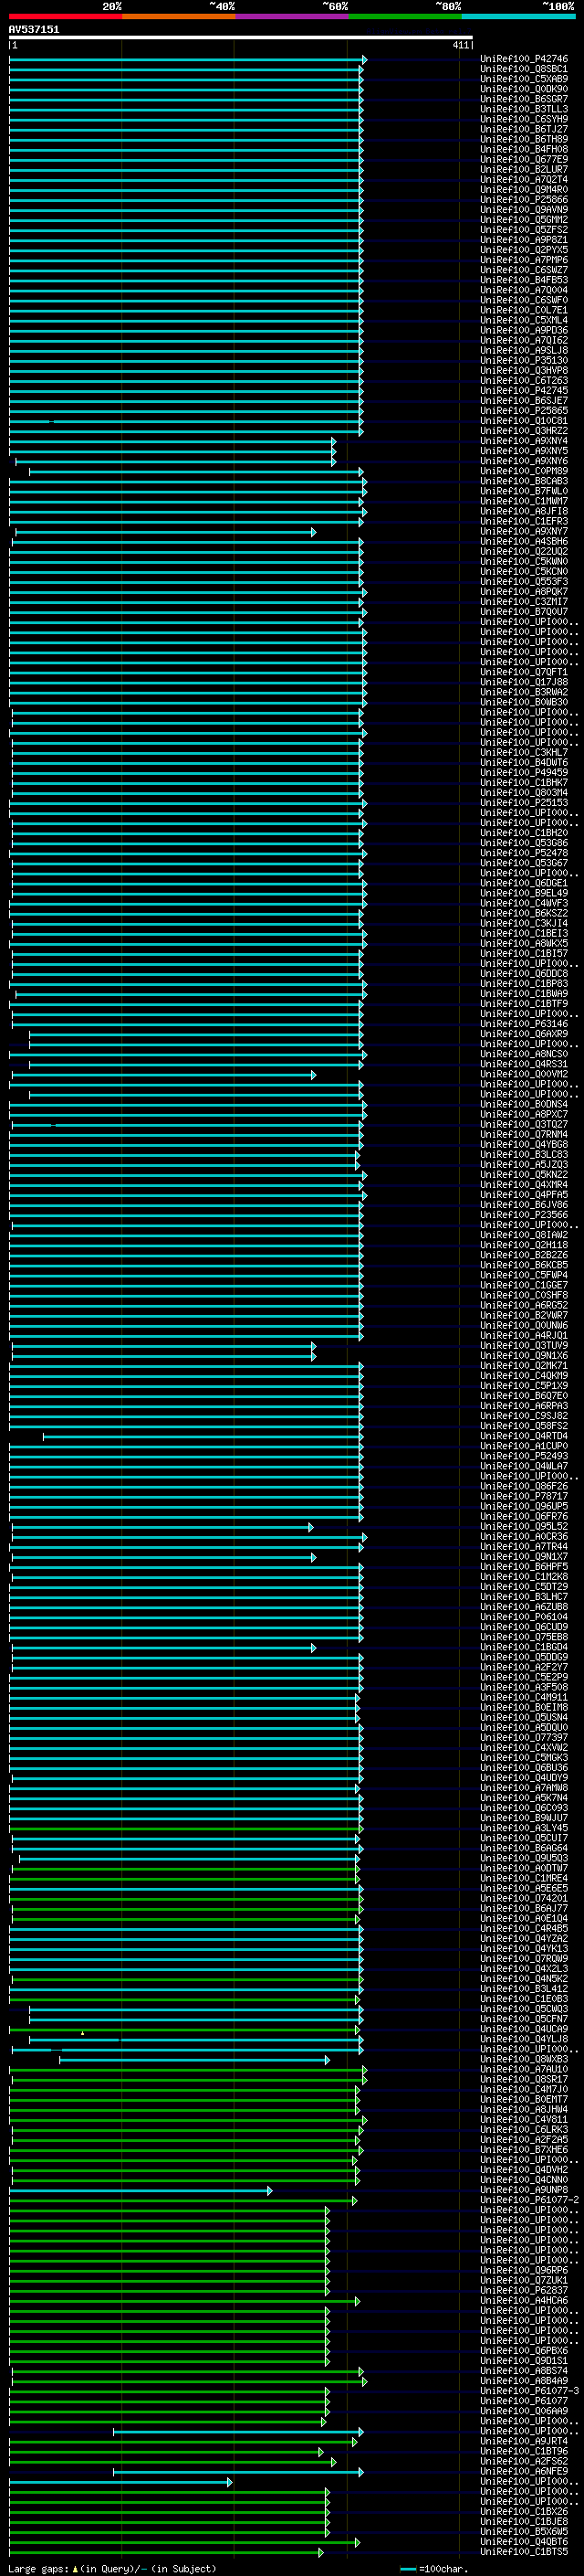Select the query name AV537151
This screenshot has width=584, height=2576.
tap(34, 30)
